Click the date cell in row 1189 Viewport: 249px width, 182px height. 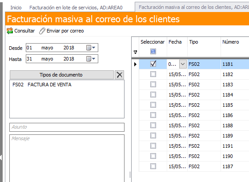177,136
